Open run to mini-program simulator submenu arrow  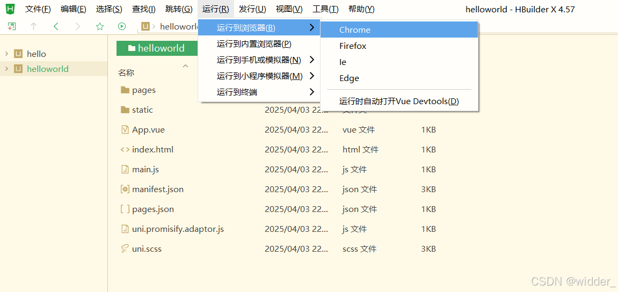coord(312,76)
